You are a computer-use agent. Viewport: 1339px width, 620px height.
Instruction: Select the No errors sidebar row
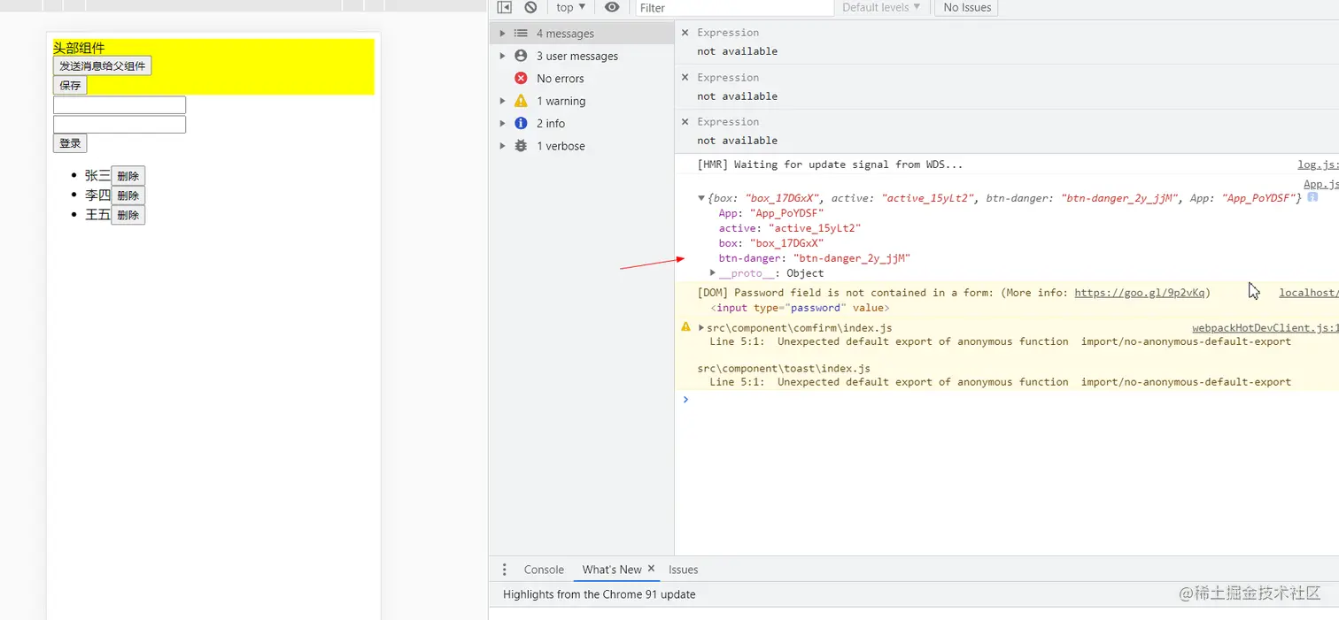coord(582,79)
